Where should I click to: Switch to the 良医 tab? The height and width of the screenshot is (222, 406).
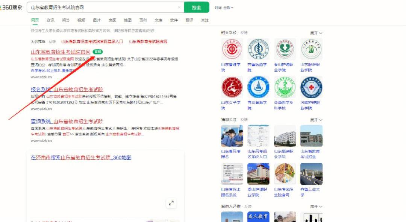112,20
